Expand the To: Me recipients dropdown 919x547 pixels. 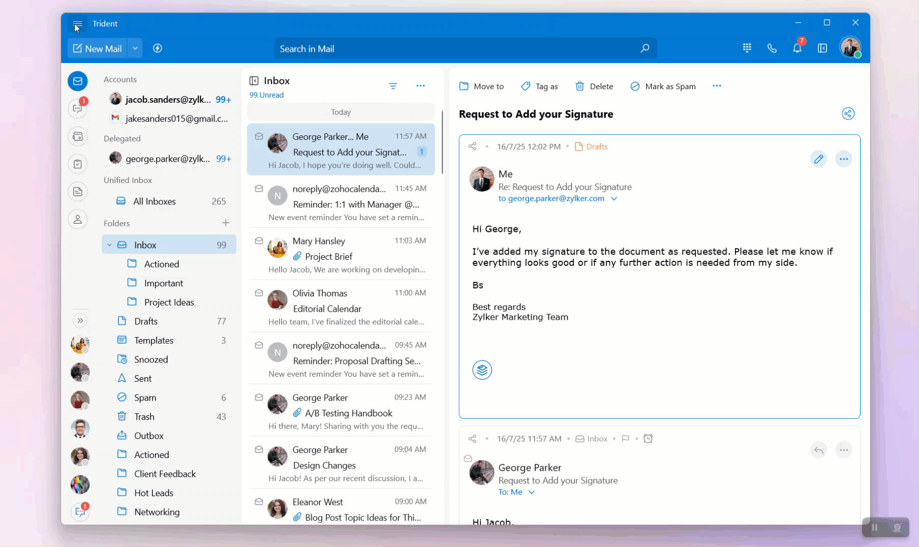pos(532,492)
